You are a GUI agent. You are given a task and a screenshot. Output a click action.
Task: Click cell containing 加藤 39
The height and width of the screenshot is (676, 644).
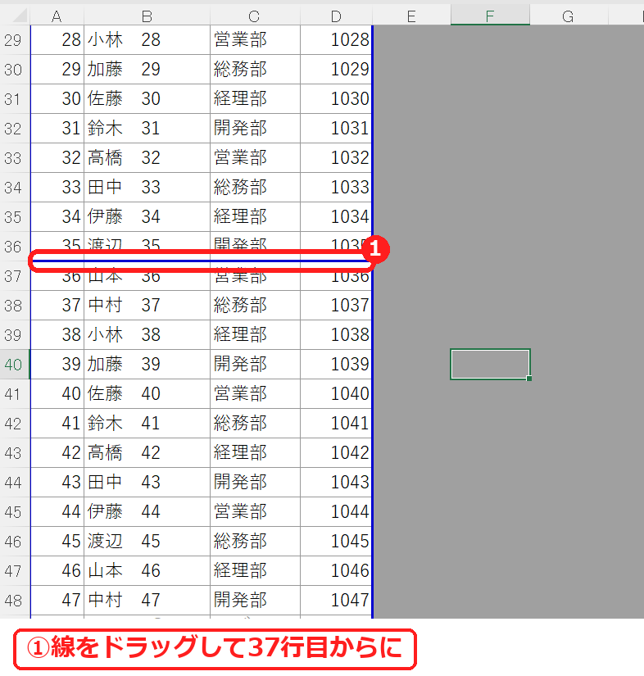coord(147,365)
